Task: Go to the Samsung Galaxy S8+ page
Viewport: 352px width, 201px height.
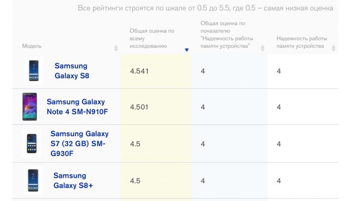Action: tap(70, 180)
